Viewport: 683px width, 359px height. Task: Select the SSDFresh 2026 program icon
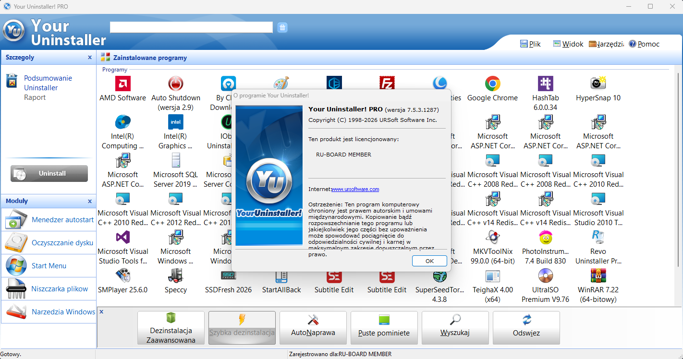pos(228,275)
